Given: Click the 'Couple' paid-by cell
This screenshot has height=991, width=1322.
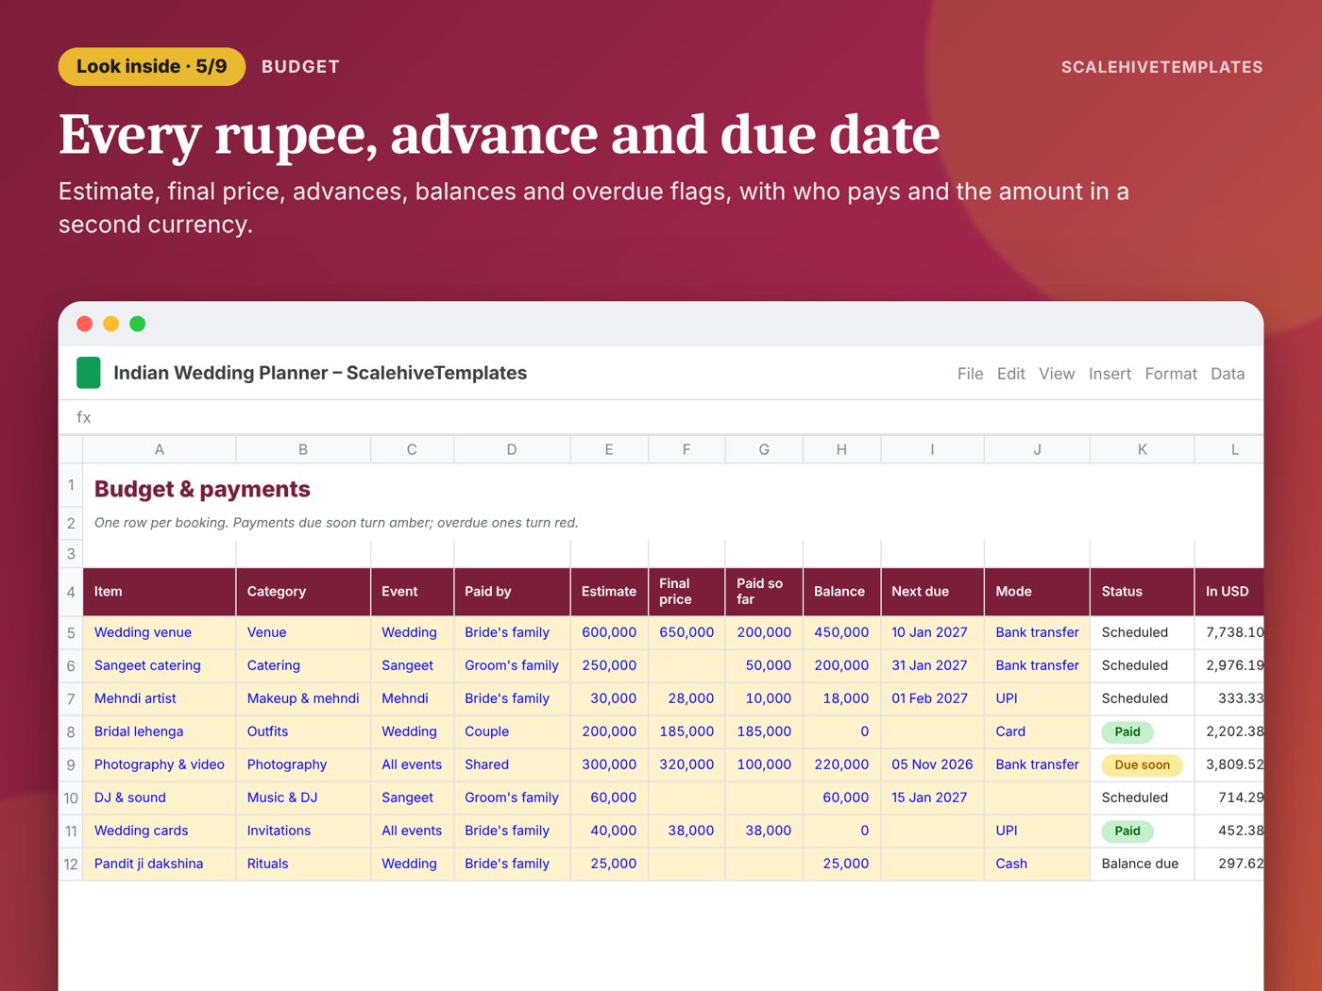Looking at the screenshot, I should [512, 731].
